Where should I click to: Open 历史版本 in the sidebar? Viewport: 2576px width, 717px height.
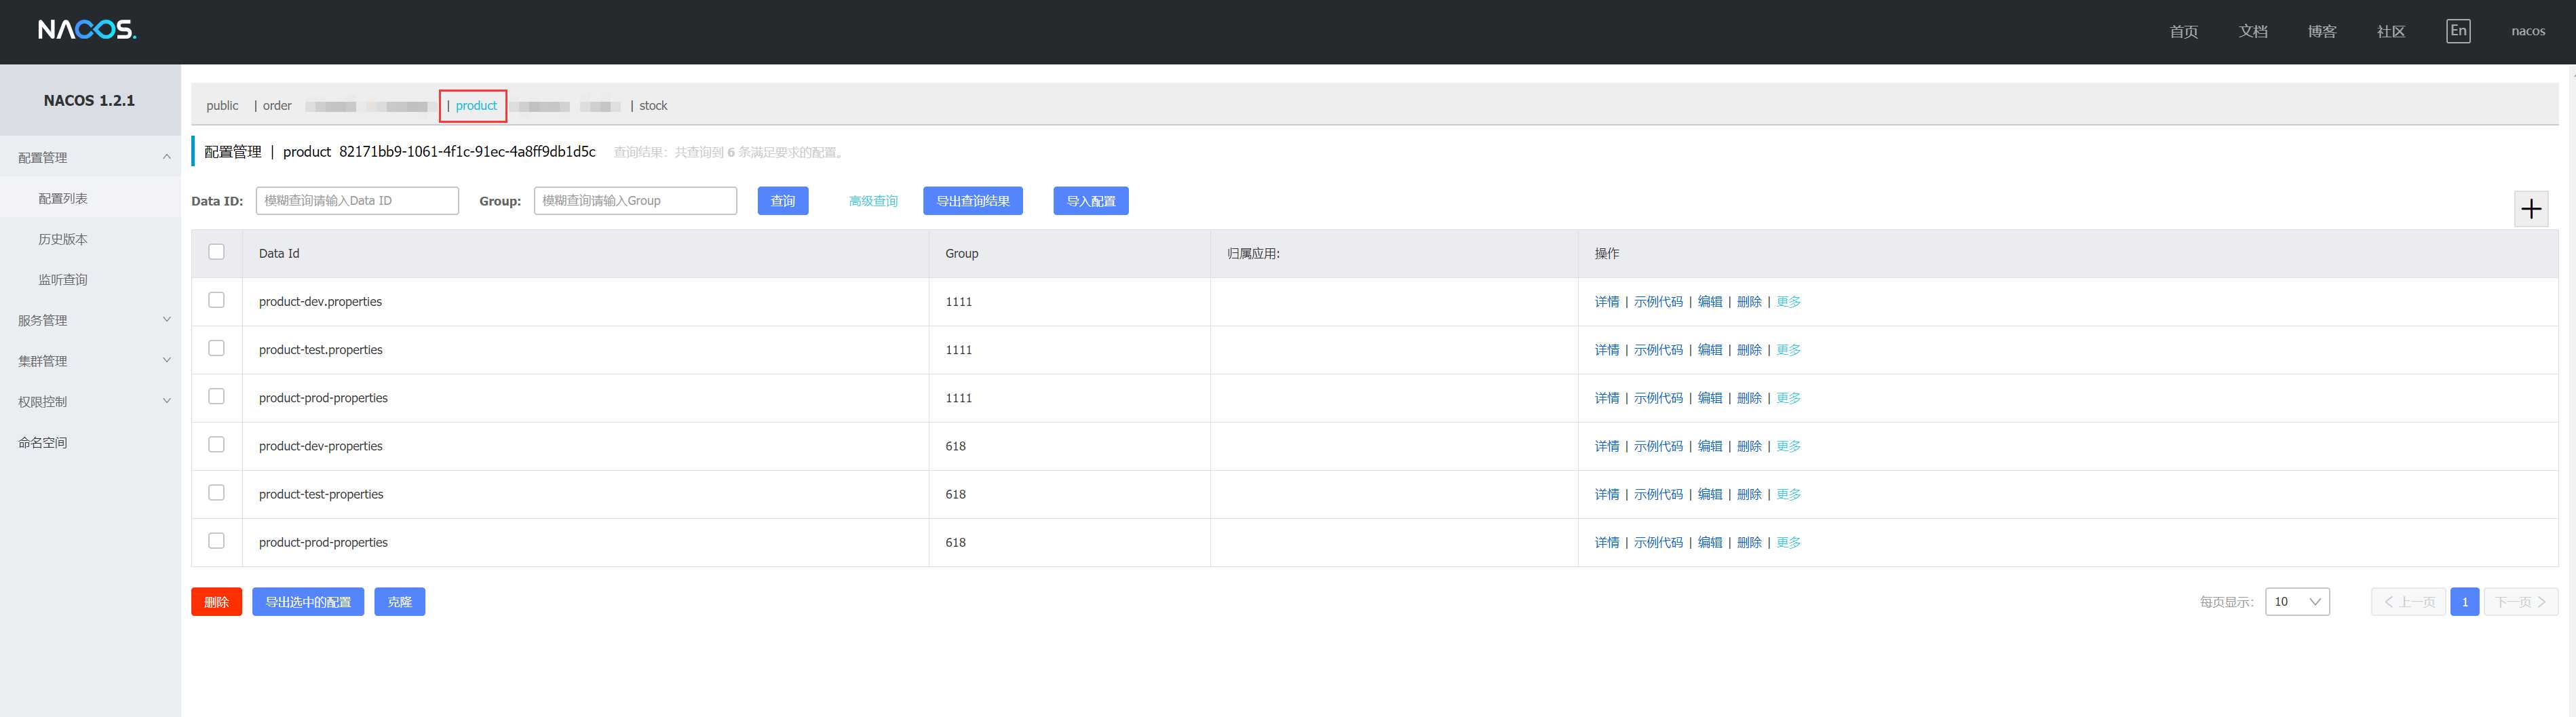coord(63,239)
